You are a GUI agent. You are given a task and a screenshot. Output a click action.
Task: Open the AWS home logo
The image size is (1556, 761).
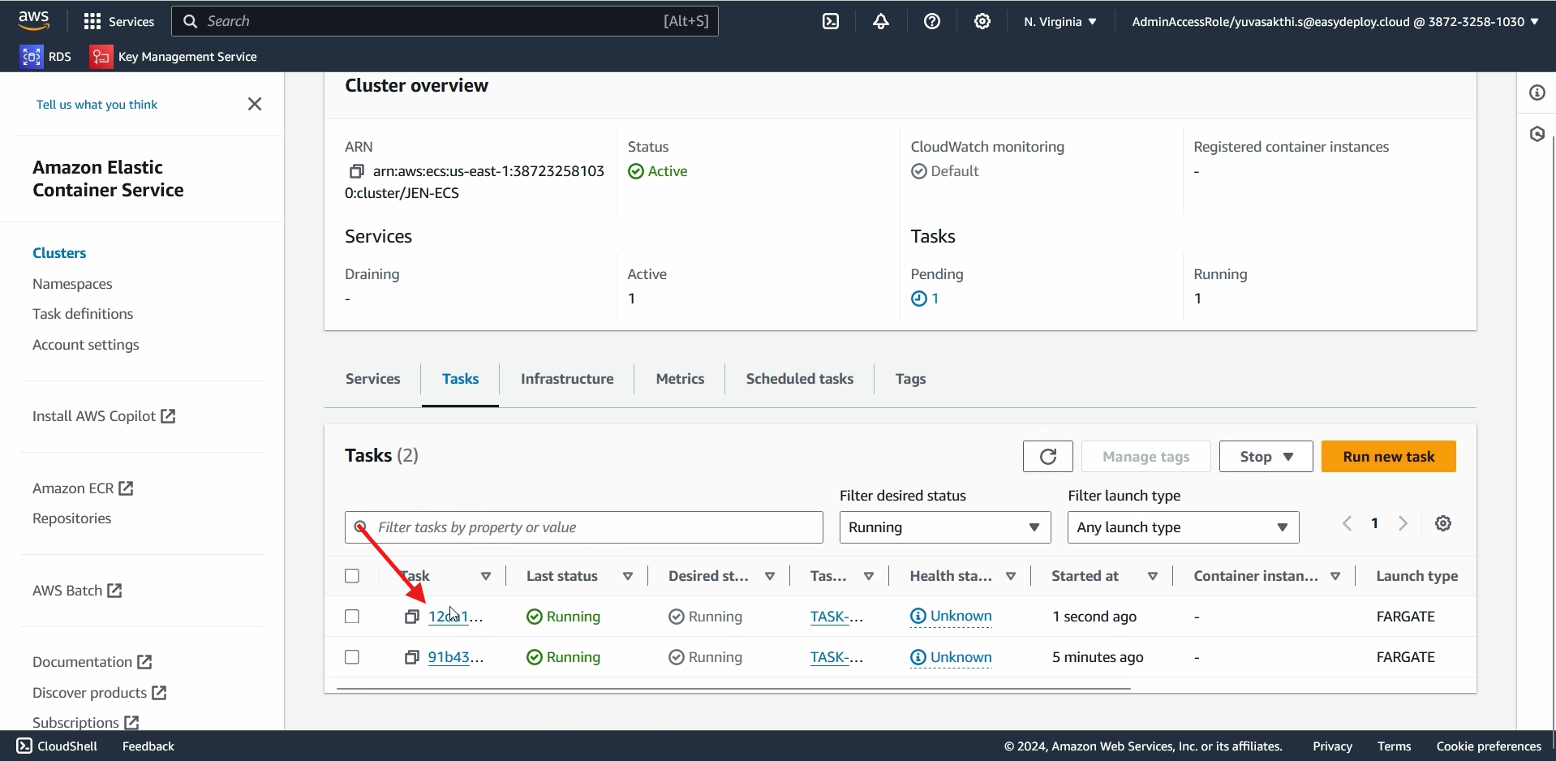click(x=34, y=21)
